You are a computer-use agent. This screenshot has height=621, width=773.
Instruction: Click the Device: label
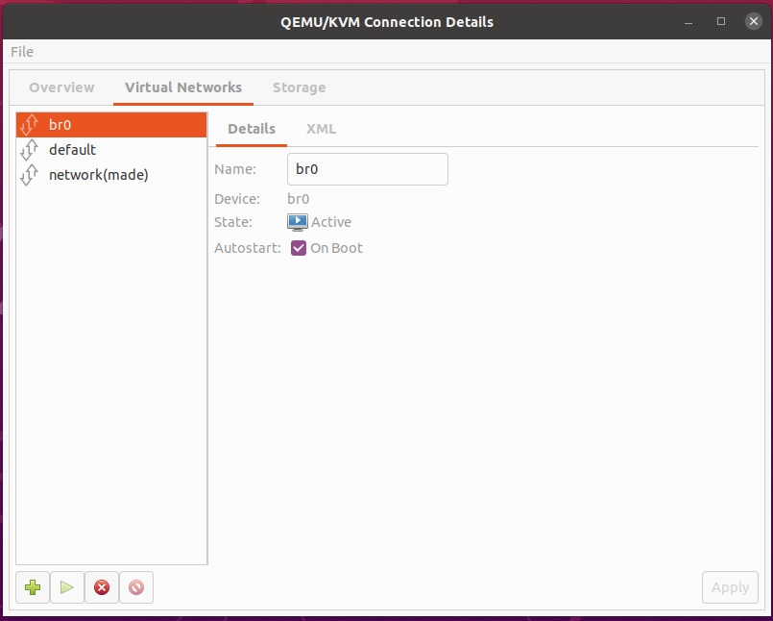click(237, 199)
